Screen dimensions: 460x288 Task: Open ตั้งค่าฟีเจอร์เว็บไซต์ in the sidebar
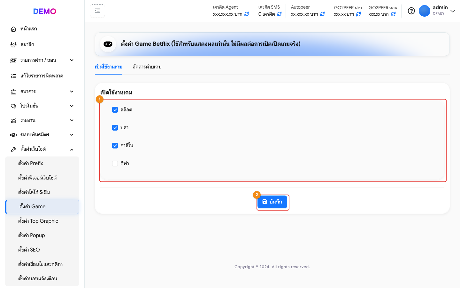click(42, 178)
